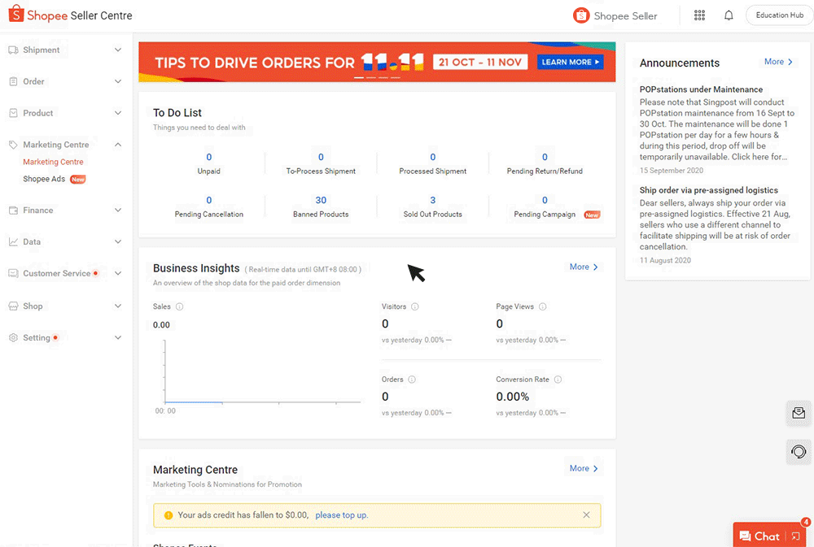Click Learn More on 11.11 banner
The image size is (814, 547).
(x=570, y=62)
